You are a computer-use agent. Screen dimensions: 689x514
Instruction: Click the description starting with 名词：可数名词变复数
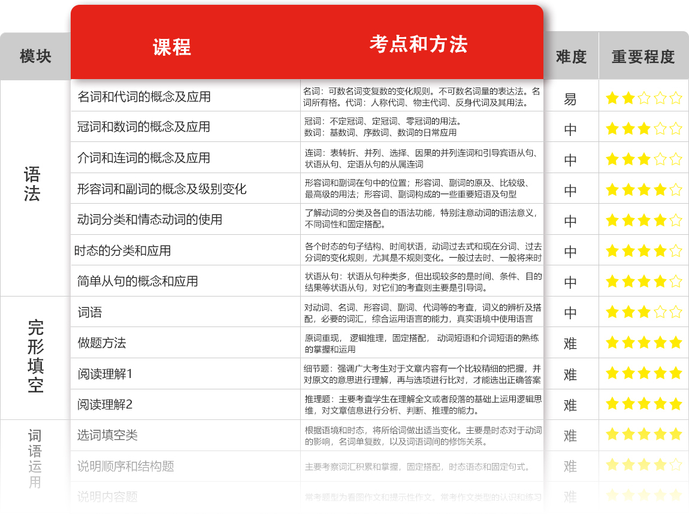(422, 96)
